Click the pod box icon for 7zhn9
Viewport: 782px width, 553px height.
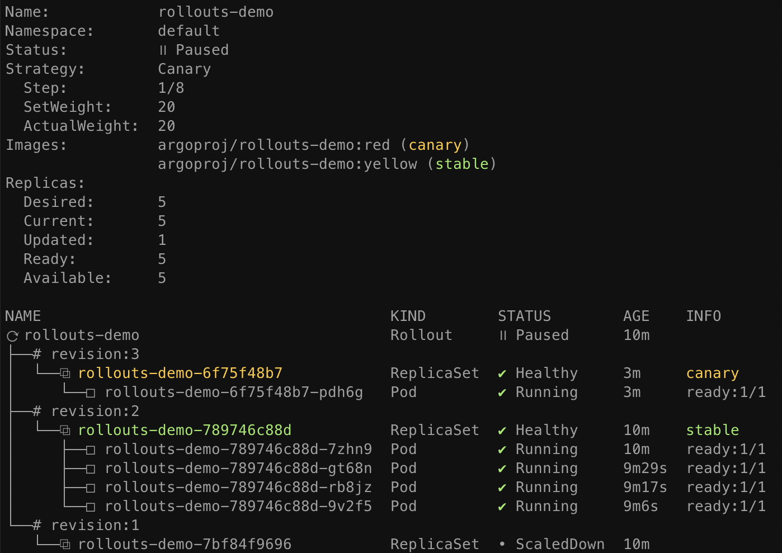click(x=91, y=450)
